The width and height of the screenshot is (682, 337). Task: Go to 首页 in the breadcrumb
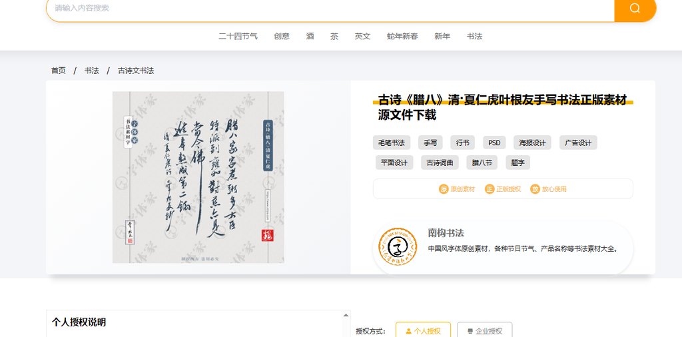59,71
